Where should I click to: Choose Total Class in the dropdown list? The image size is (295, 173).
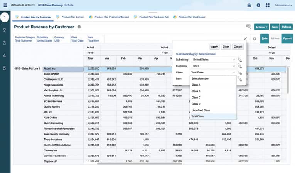[213, 116]
